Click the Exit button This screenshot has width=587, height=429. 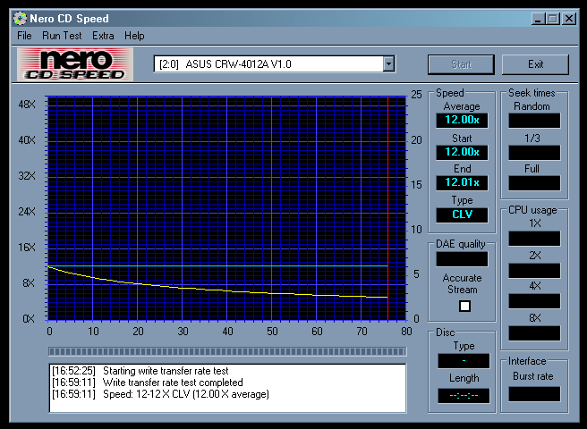[535, 64]
